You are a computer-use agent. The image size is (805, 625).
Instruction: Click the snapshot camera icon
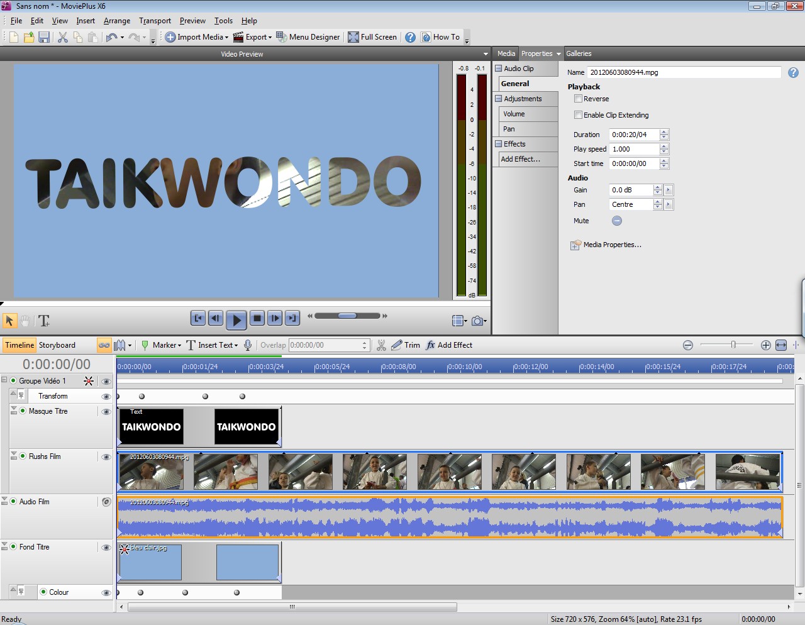pyautogui.click(x=477, y=321)
